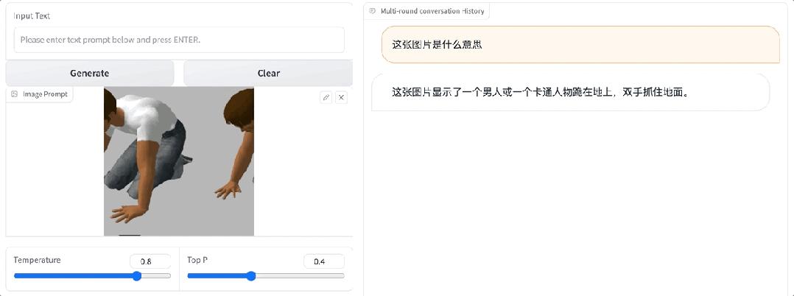Click the Multi-round conversation History label

click(432, 10)
